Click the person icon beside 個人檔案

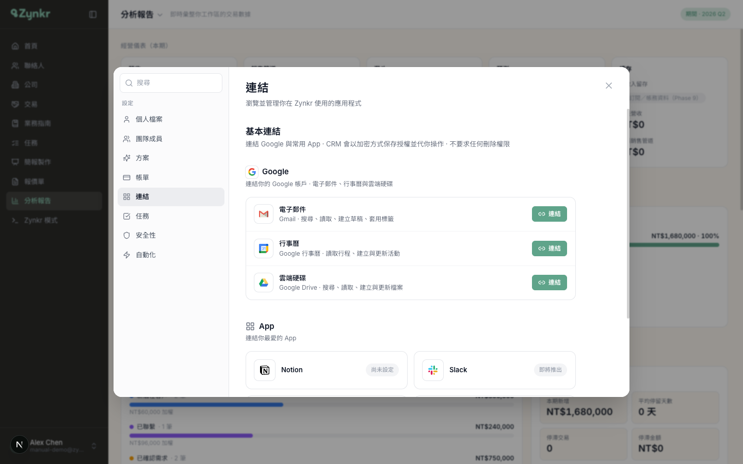tap(126, 120)
